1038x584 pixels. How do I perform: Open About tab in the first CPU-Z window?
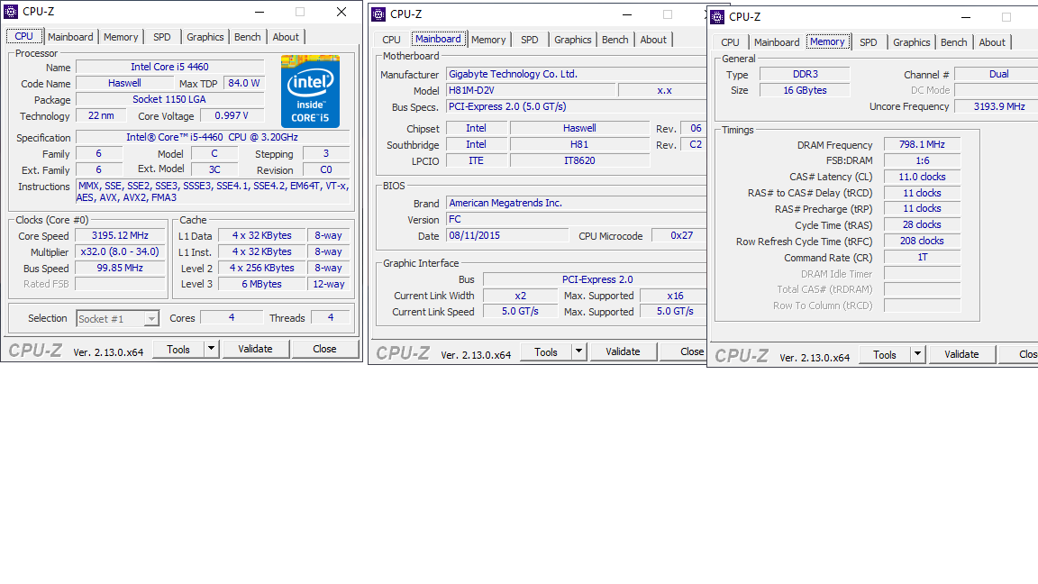tap(286, 37)
